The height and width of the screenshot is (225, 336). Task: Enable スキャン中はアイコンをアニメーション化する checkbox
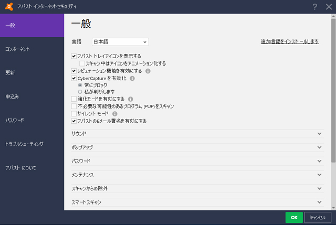coord(82,63)
